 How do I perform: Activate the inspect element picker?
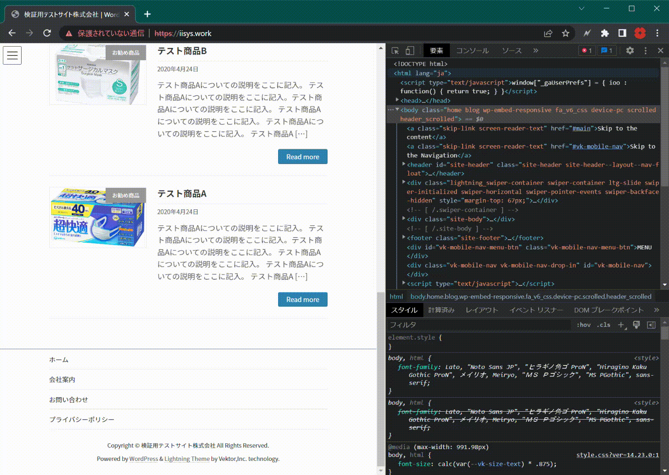pos(395,51)
